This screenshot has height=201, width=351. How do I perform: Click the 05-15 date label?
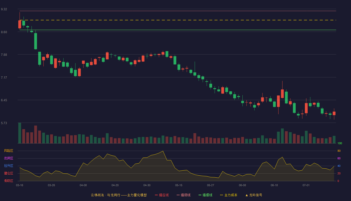tap(179, 185)
